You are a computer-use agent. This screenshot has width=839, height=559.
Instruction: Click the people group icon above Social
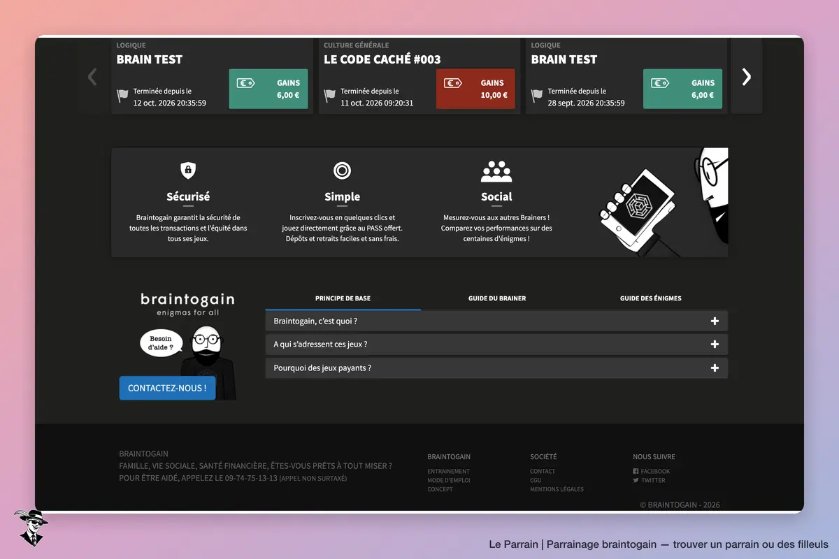point(496,171)
